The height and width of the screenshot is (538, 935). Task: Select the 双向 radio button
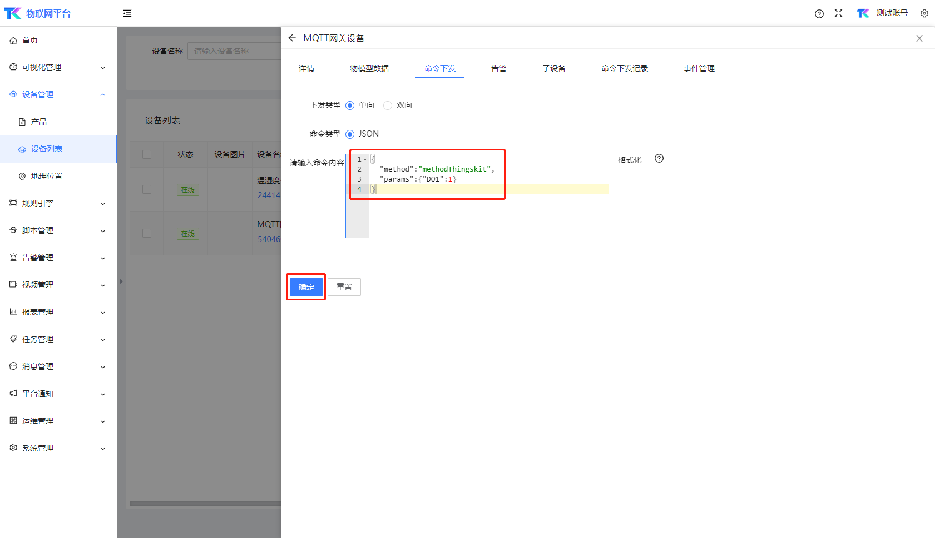pos(388,105)
